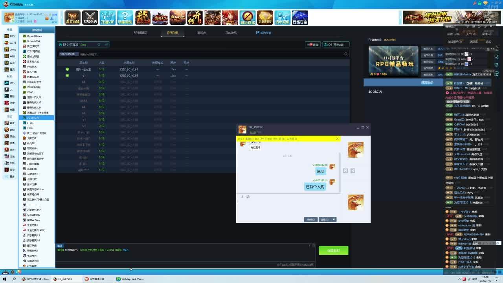
Task: Open the font format option in chat
Action: 242,197
